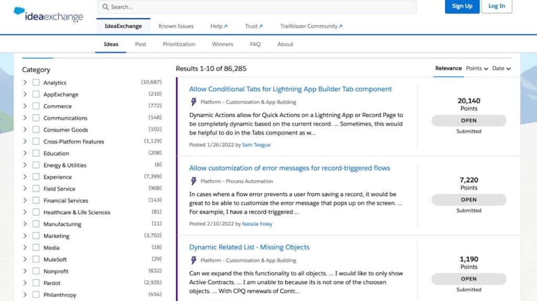Open author Sam Teague's profile link

(256, 144)
